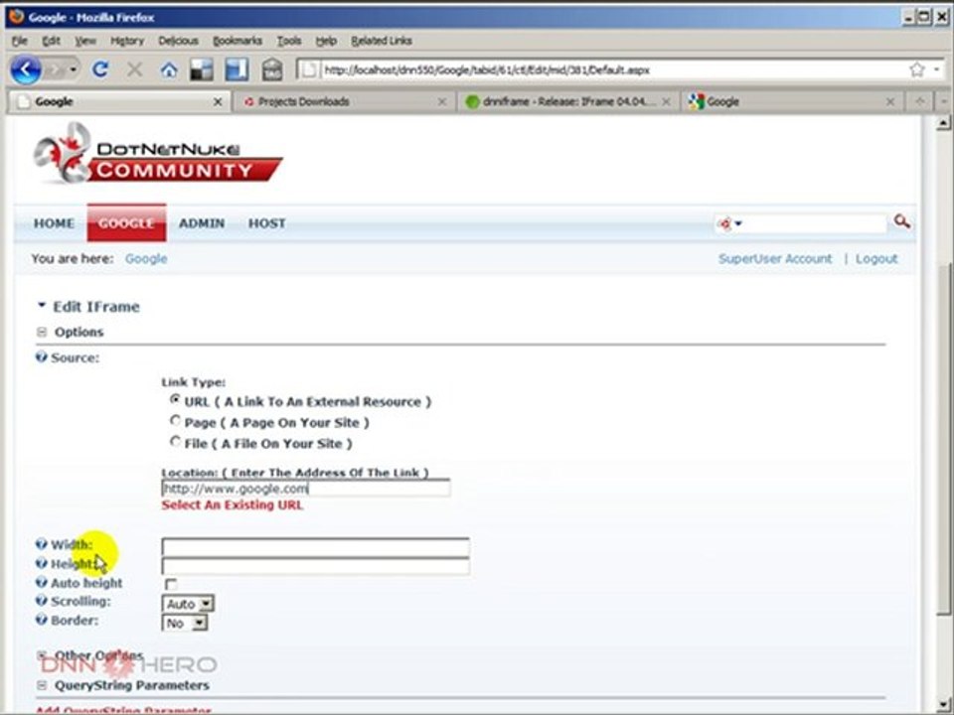
Task: Click the site search text box
Action: pyautogui.click(x=815, y=223)
